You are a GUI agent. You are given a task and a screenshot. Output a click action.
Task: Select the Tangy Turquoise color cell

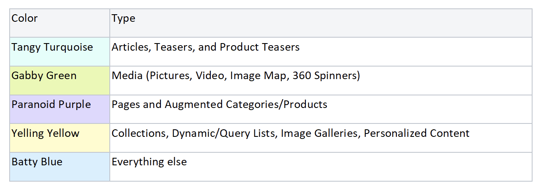point(59,52)
